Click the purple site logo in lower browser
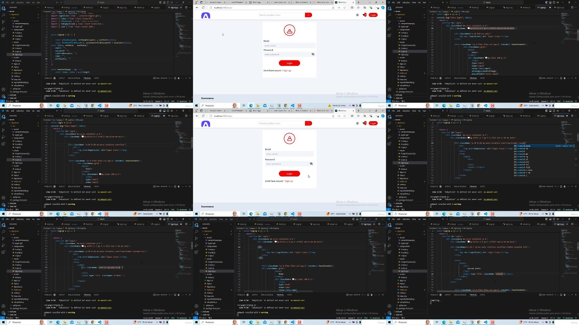Screen dimensions: 579x325 [x=206, y=124]
